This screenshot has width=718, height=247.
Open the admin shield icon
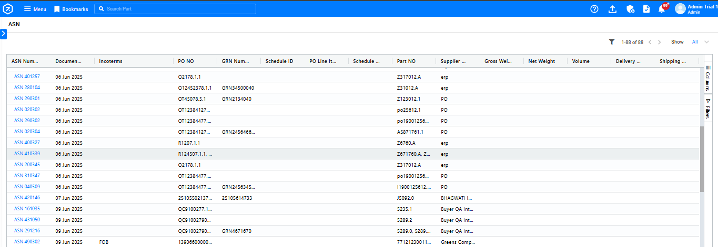(x=630, y=9)
